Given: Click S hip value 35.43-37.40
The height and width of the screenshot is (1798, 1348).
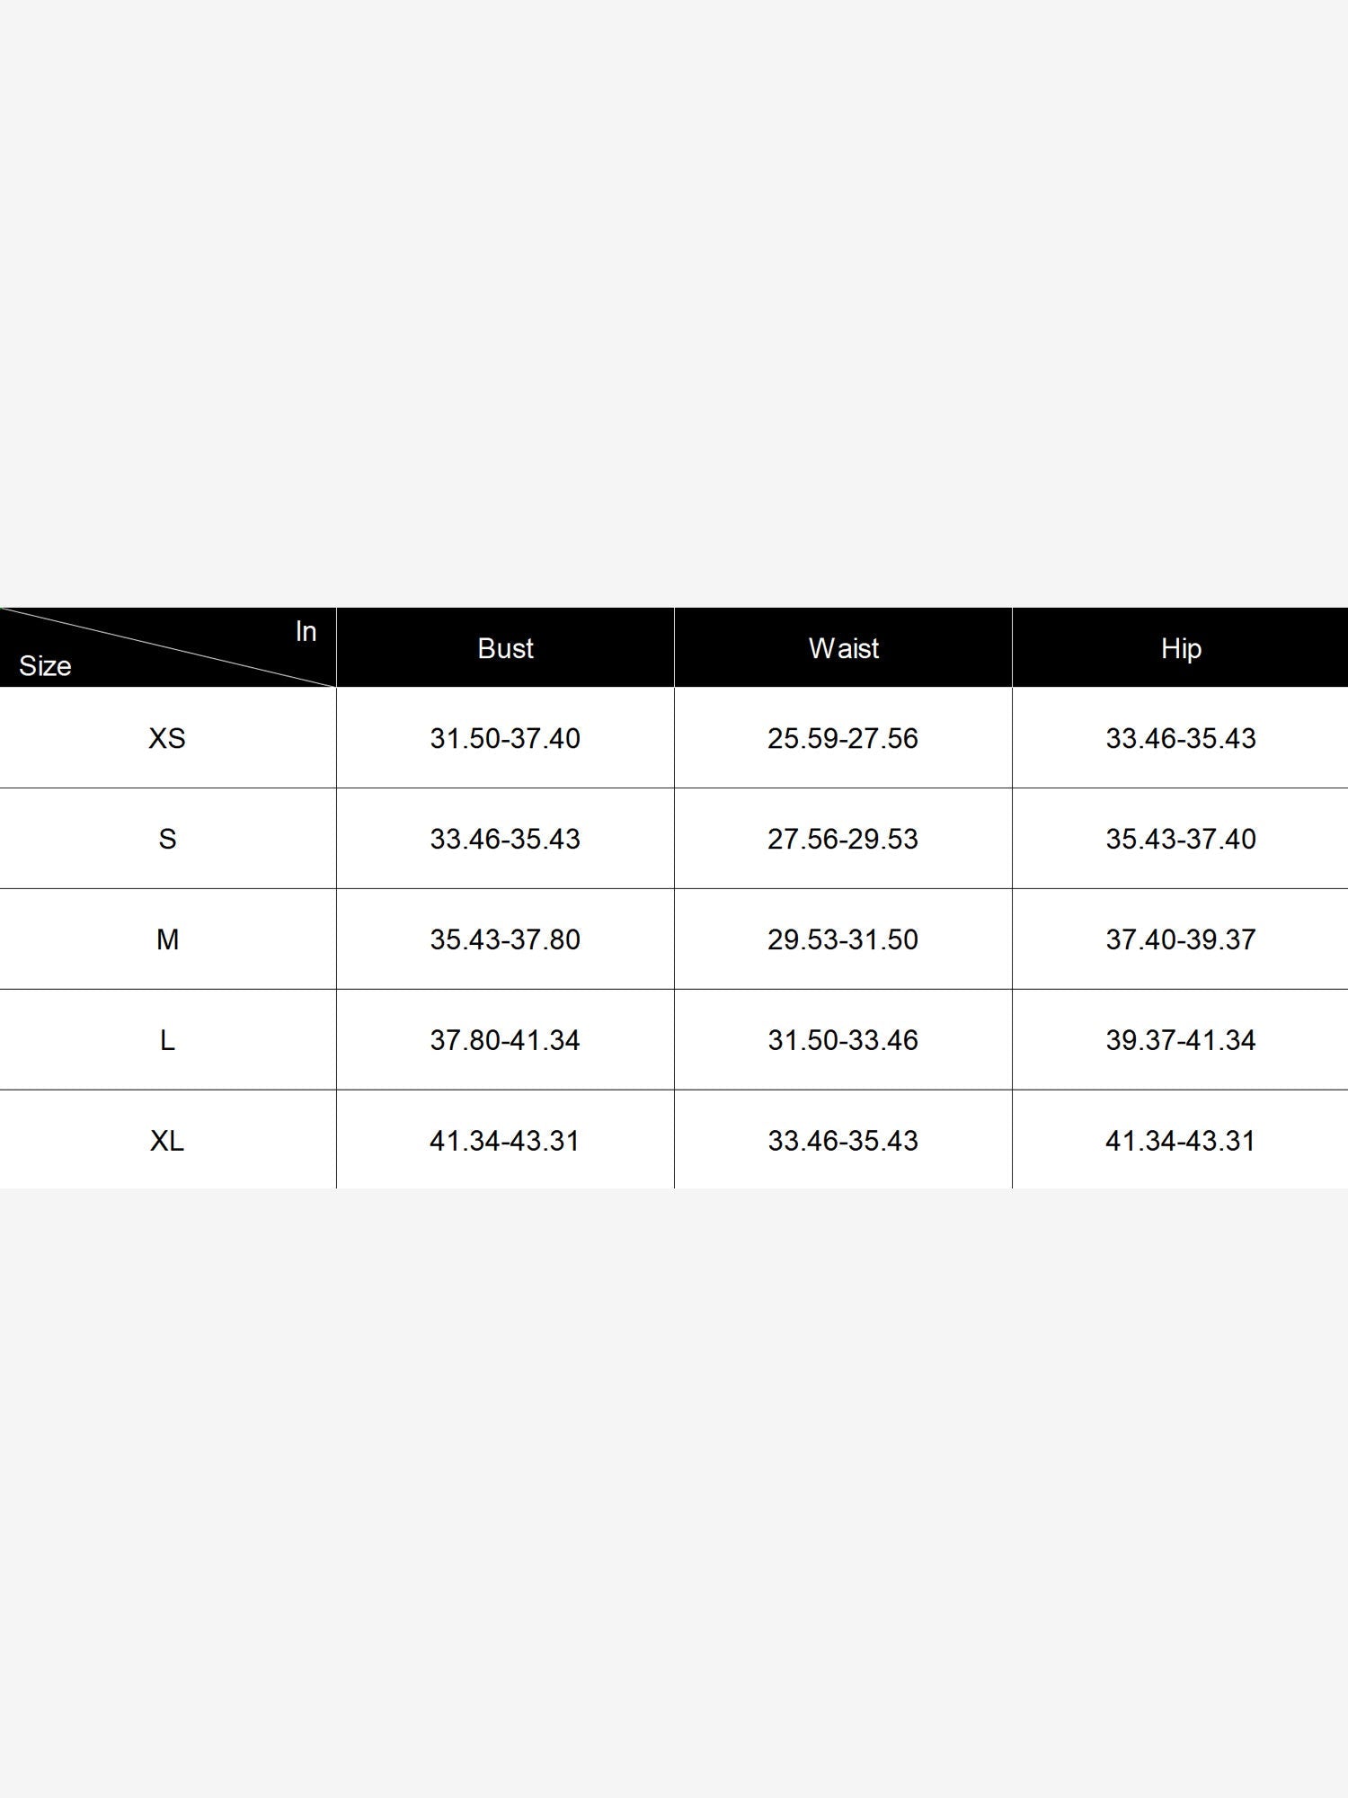Looking at the screenshot, I should point(1181,839).
